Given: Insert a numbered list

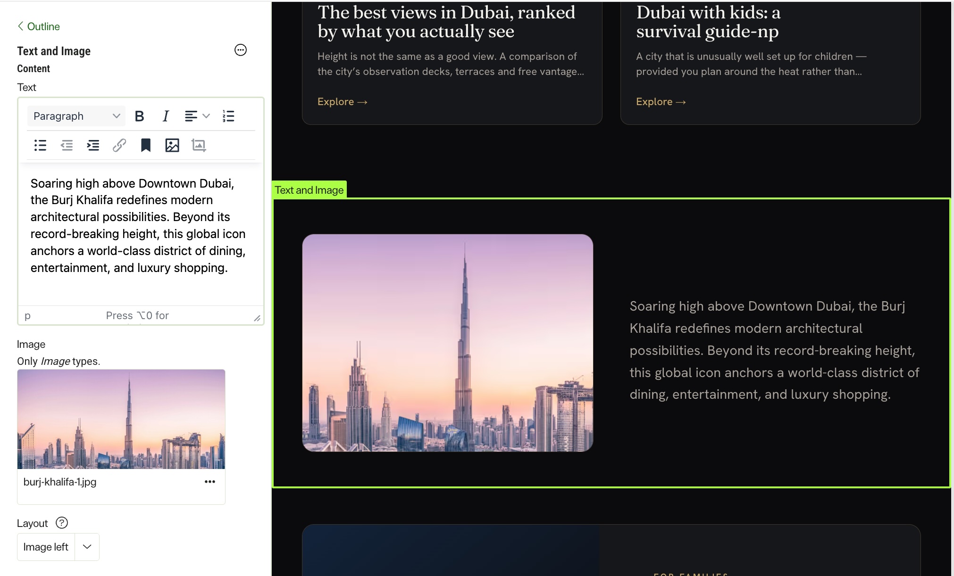Looking at the screenshot, I should pyautogui.click(x=228, y=116).
